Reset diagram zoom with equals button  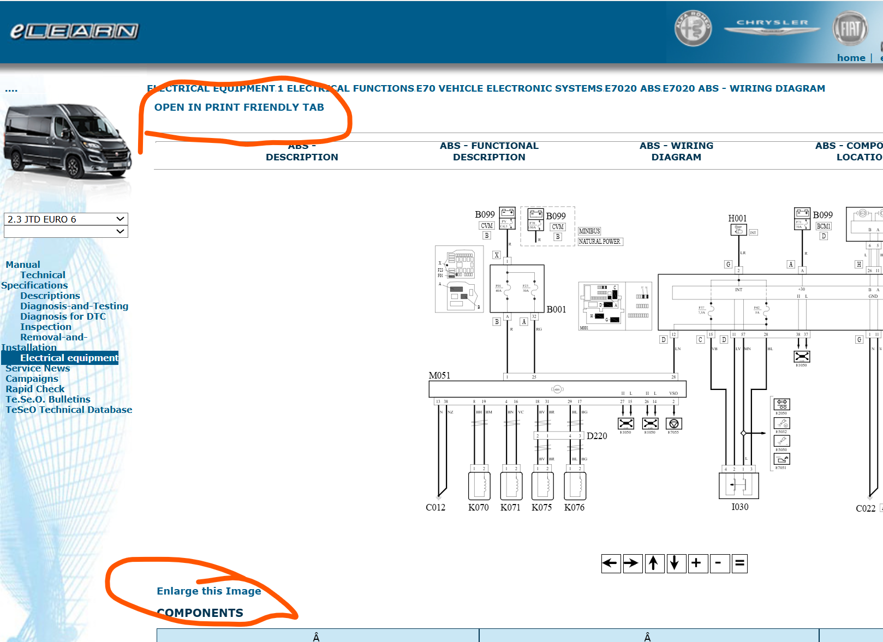[x=740, y=563]
